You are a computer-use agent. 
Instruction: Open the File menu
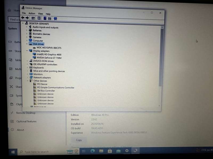[24, 13]
